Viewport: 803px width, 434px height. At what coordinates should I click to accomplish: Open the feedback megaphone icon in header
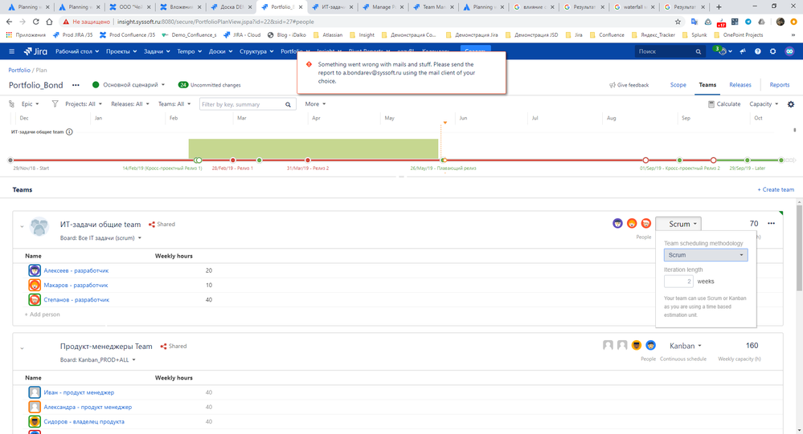pos(743,51)
